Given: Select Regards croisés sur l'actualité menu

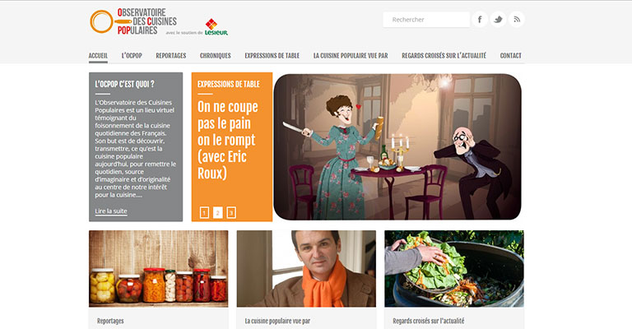Looking at the screenshot, I should coord(444,56).
